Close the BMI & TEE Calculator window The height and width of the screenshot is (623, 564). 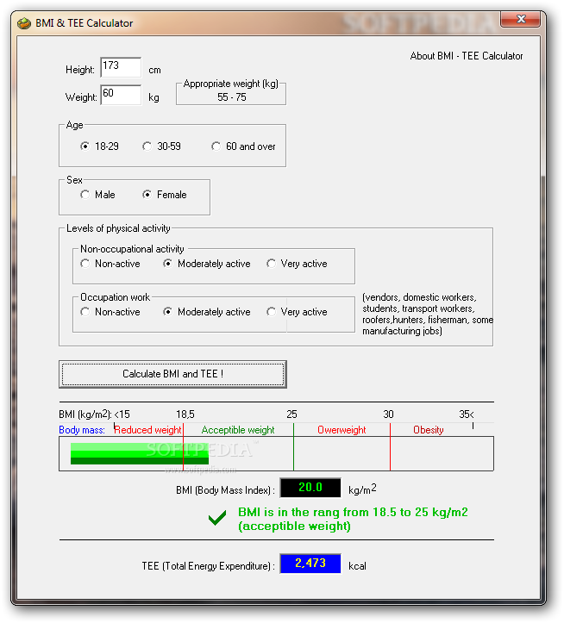521,19
